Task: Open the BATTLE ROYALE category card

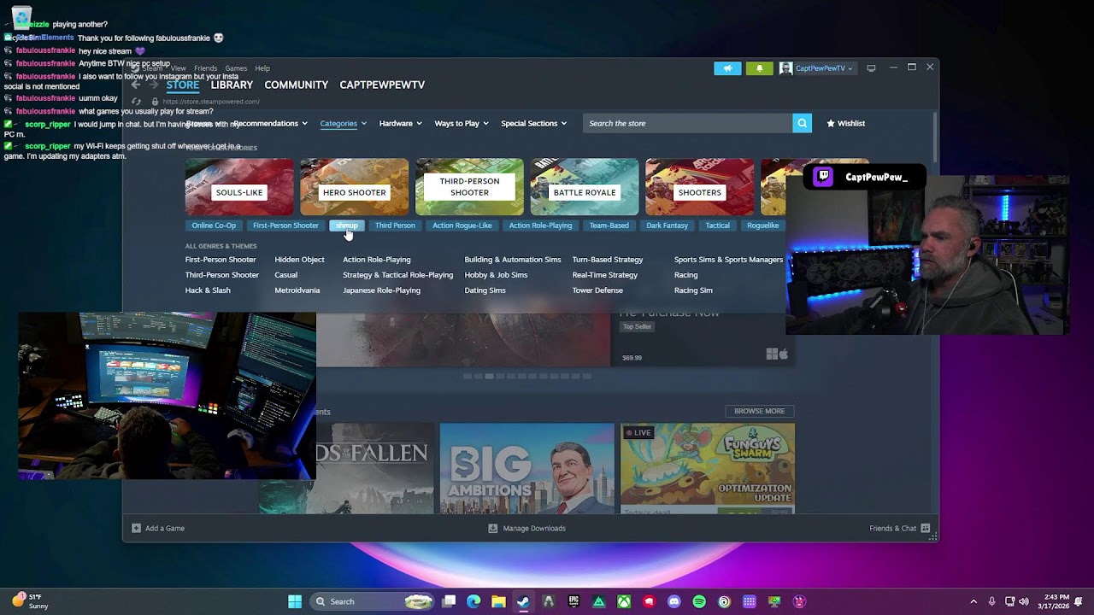Action: (x=585, y=187)
